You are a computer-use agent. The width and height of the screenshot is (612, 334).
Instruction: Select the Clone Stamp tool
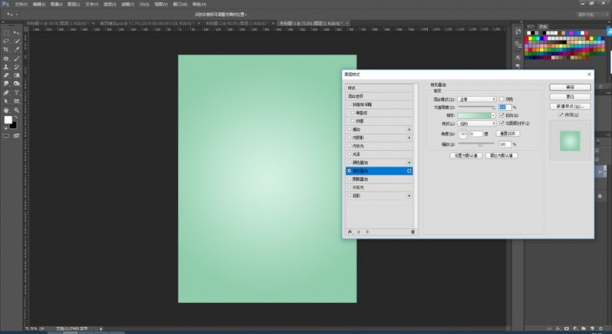(6, 67)
